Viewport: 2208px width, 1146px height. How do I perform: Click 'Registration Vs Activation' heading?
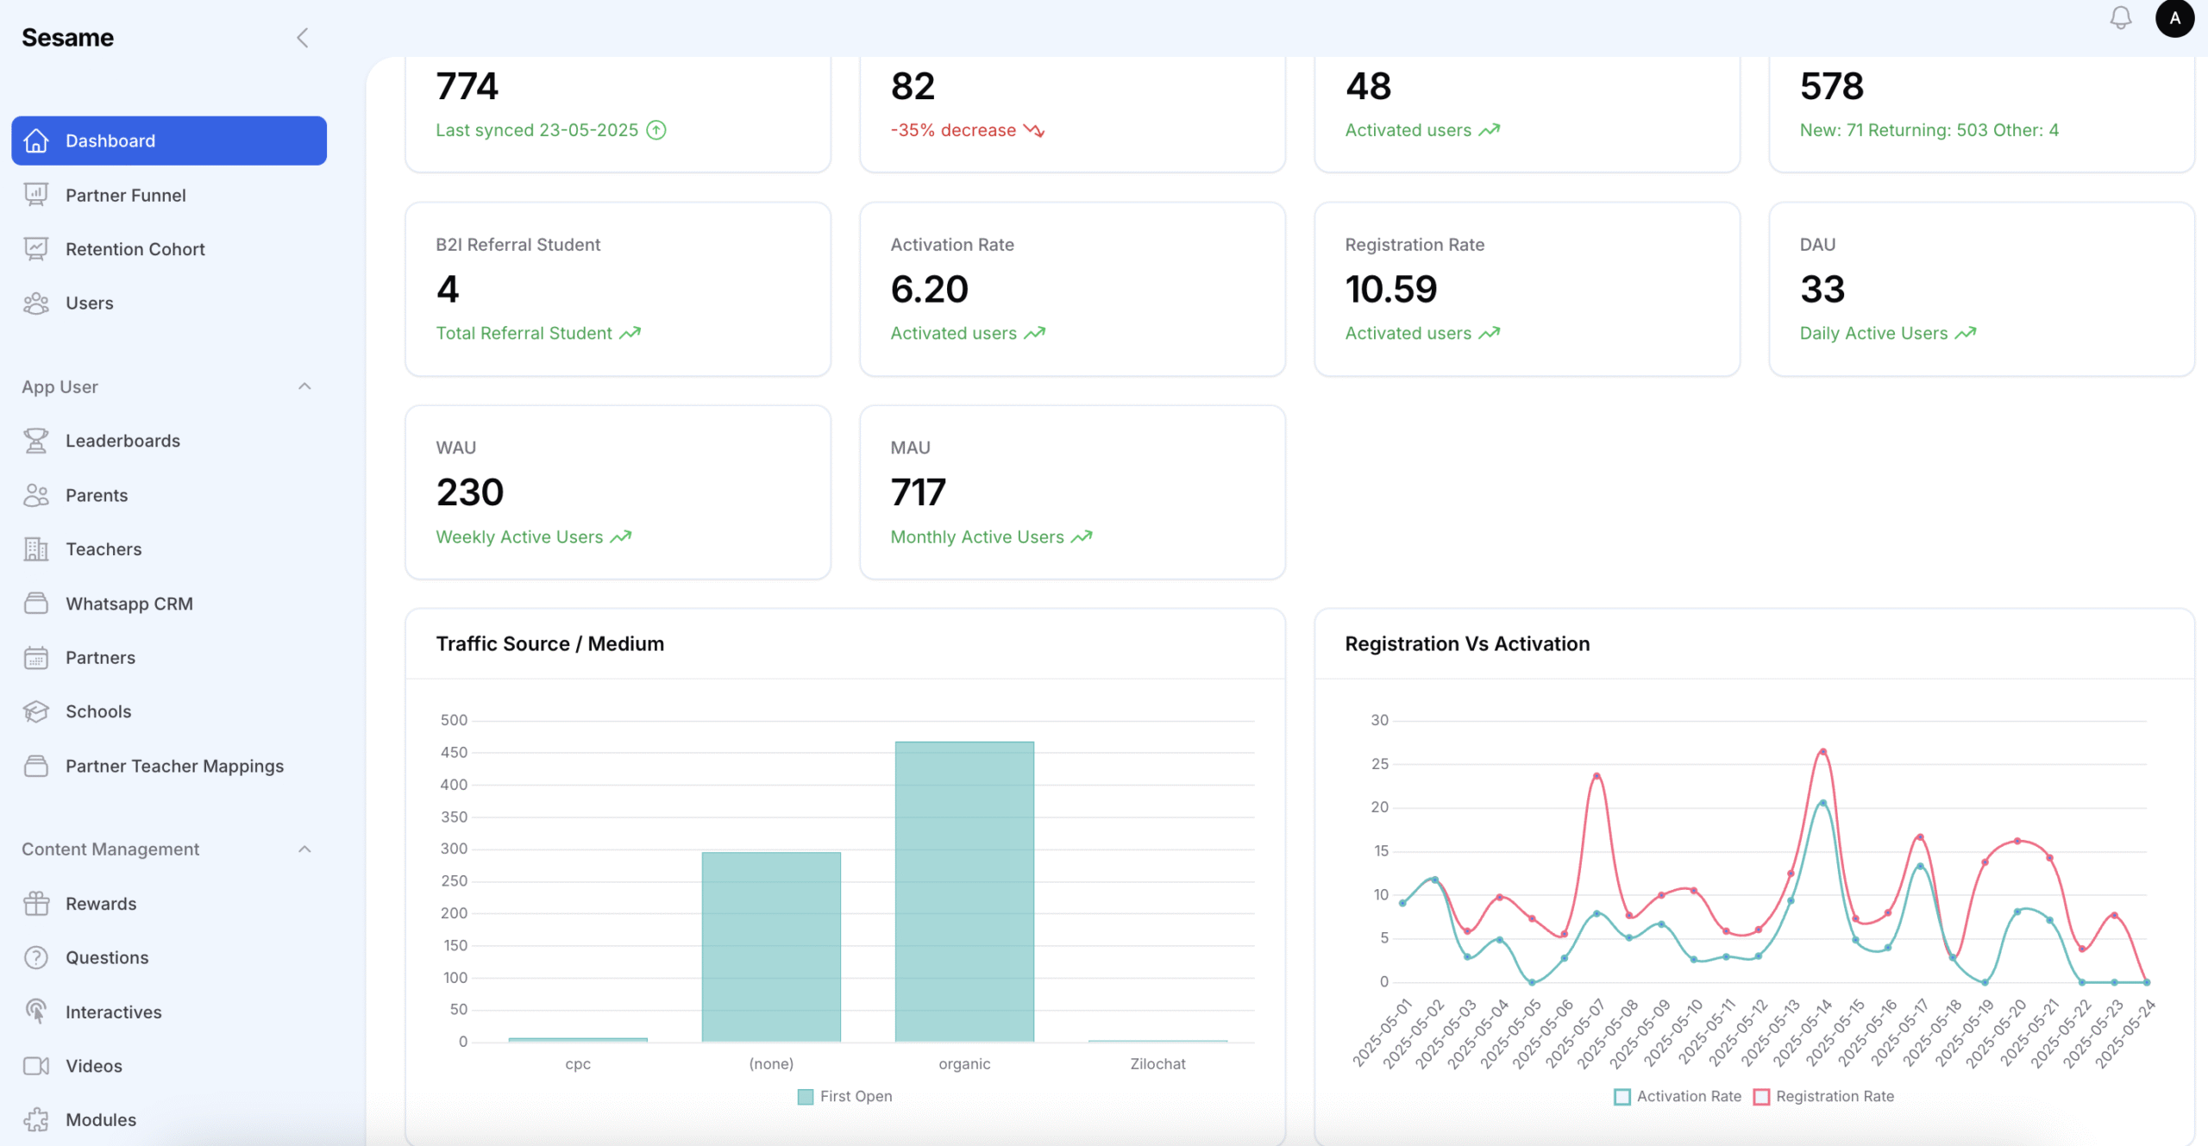point(1467,644)
